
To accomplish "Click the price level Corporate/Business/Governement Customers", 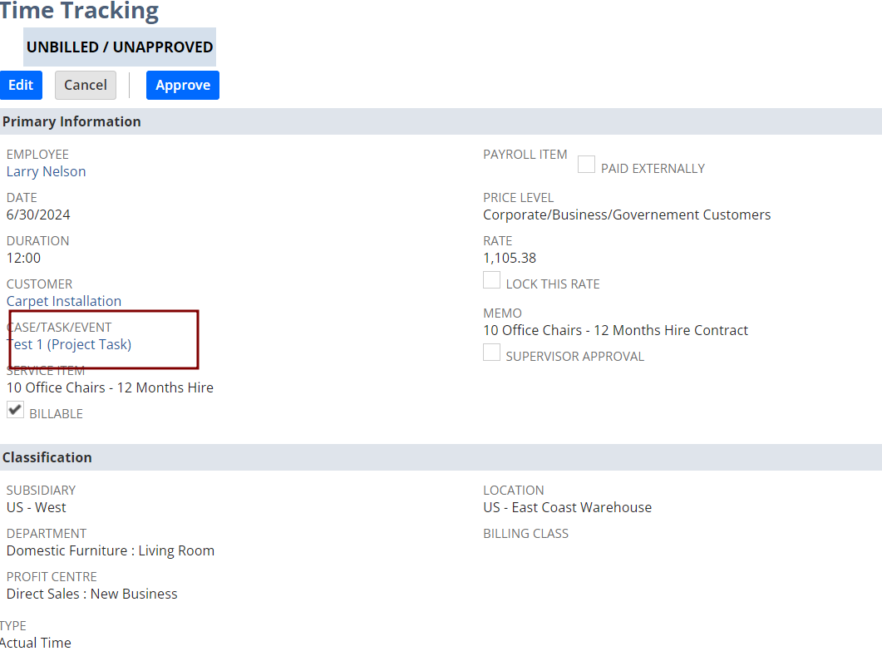I will coord(627,215).
